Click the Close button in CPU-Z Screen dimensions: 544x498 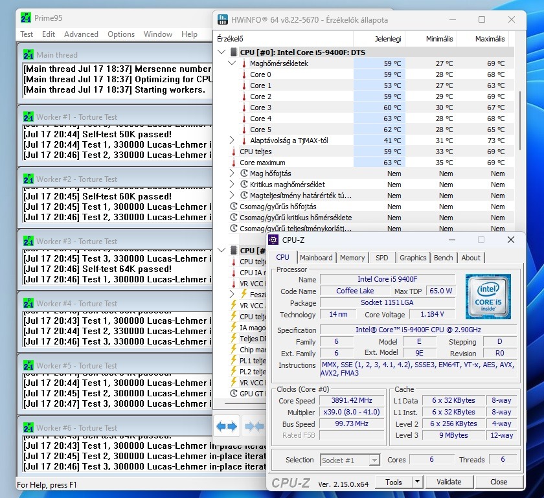click(x=499, y=482)
